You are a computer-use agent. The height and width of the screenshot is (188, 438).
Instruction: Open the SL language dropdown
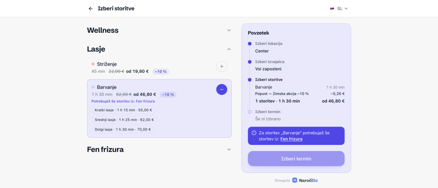coord(339,9)
